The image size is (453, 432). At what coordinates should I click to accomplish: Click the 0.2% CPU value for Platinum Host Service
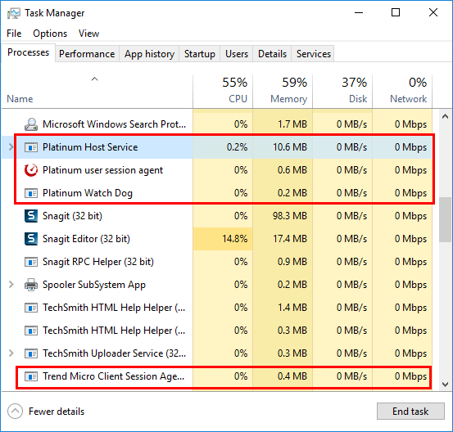(x=237, y=147)
